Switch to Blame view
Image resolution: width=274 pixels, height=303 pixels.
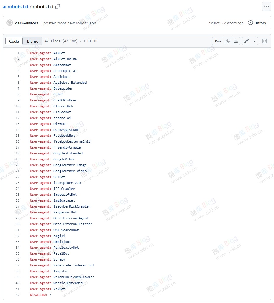pyautogui.click(x=32, y=41)
